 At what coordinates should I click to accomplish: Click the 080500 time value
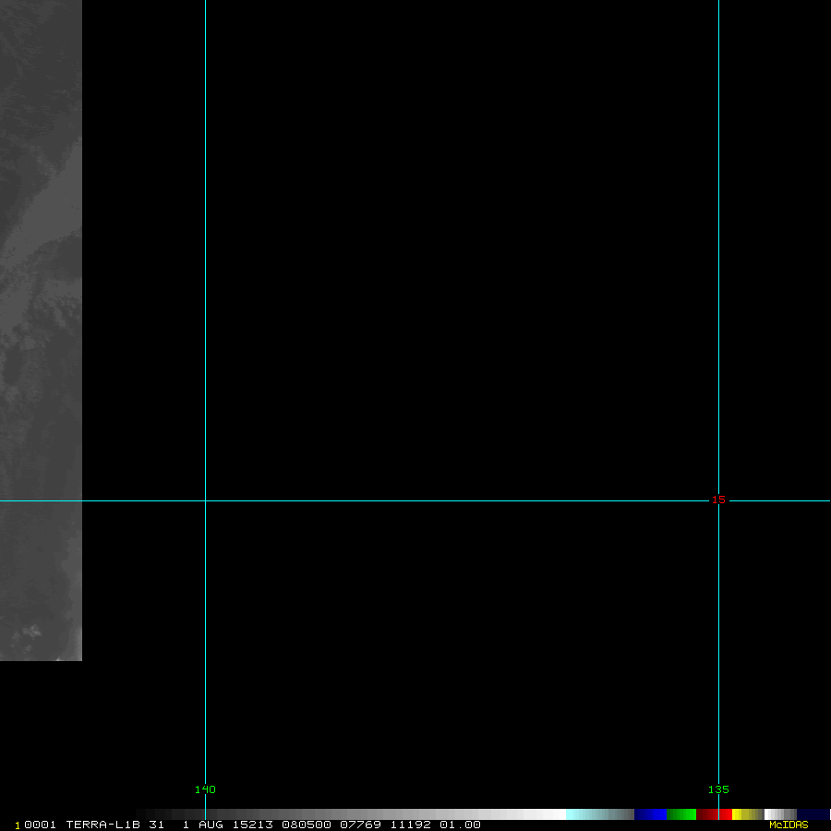(x=307, y=825)
